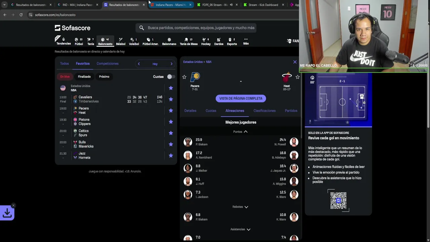
Task: Open the NBA breadcrumb link
Action: pyautogui.click(x=209, y=62)
